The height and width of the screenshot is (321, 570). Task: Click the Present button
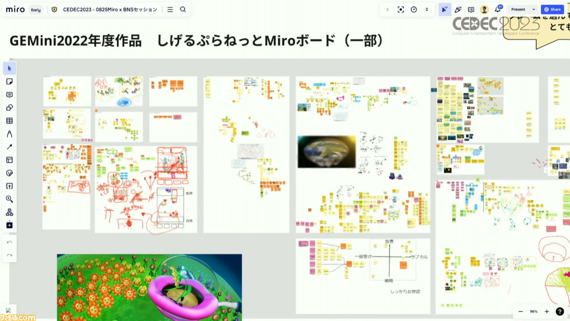pyautogui.click(x=518, y=9)
